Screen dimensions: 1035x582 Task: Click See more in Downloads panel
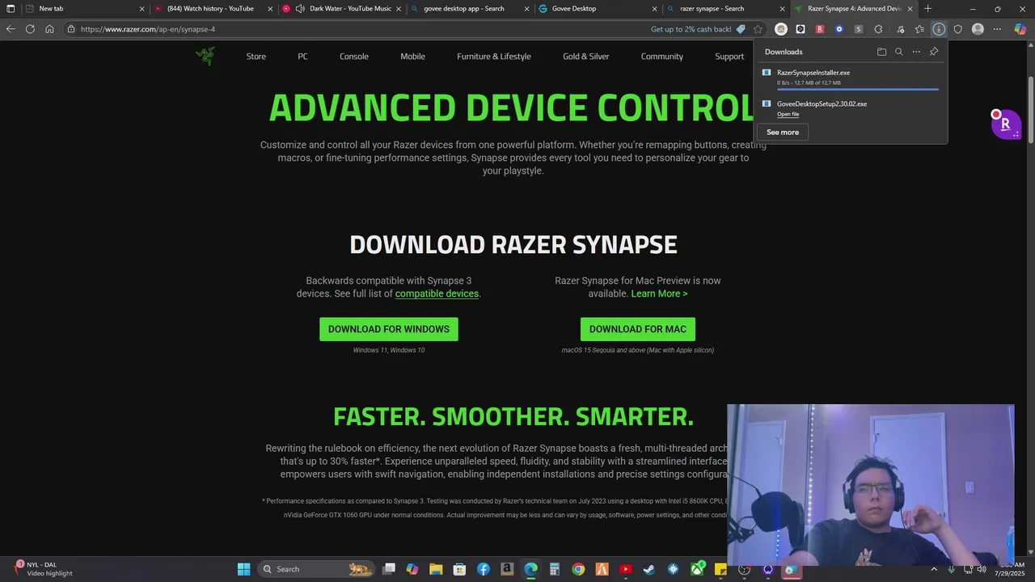click(x=783, y=132)
